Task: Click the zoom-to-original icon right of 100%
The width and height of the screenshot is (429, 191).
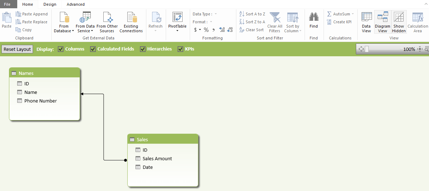Action: tap(420, 49)
